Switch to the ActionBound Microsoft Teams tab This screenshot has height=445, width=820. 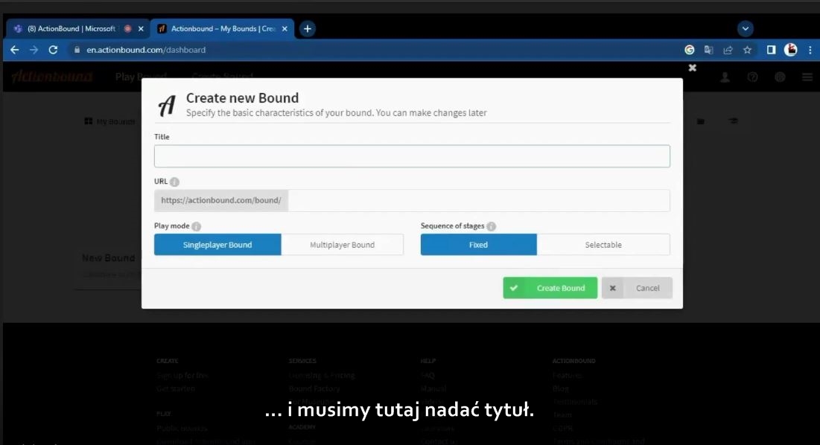tap(71, 29)
